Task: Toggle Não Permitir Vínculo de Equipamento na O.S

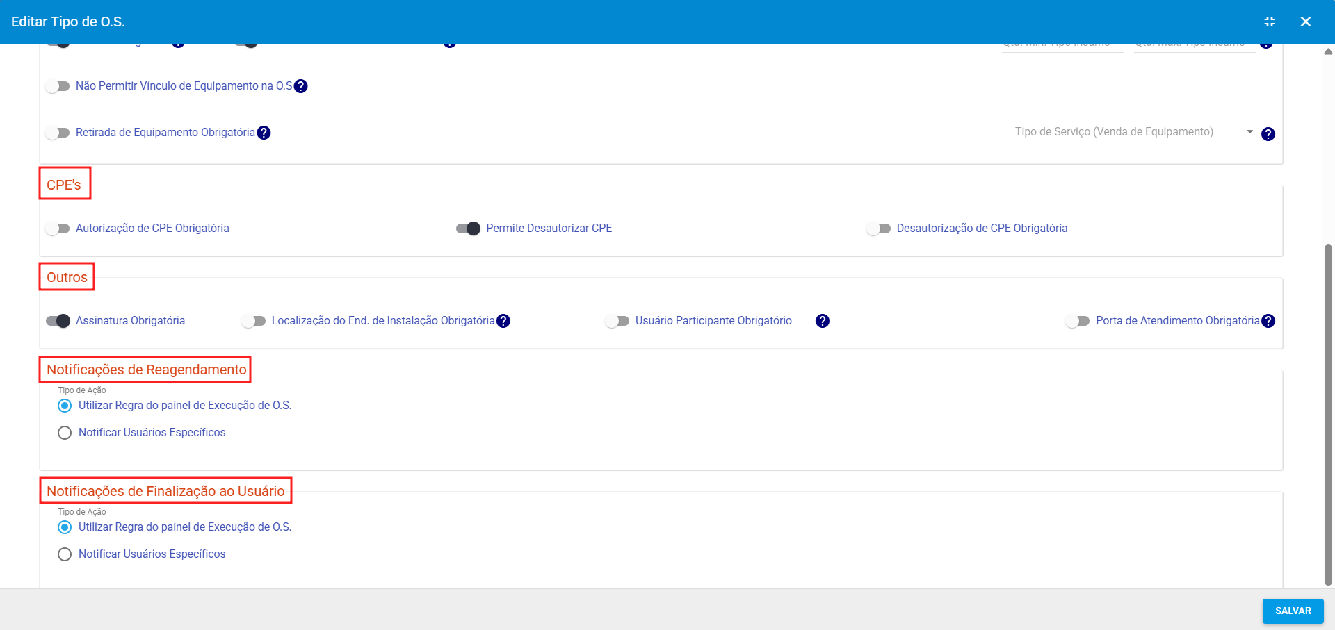Action: pyautogui.click(x=58, y=86)
